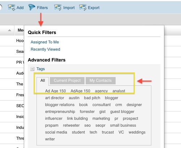Click the gist tag
The image size is (181, 148).
click(102, 111)
